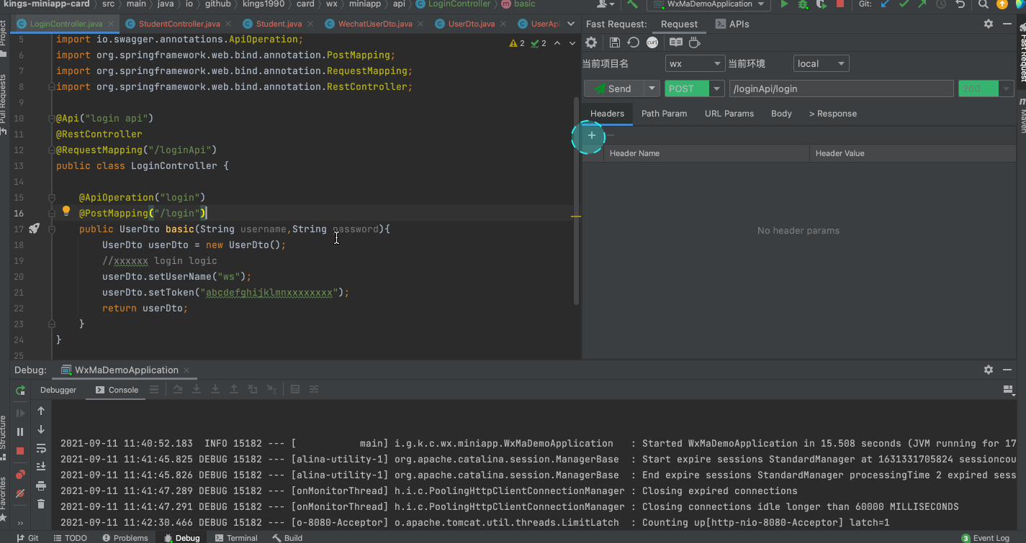Click the rocket gutter icon beside basic method
The image size is (1026, 543).
coord(34,229)
